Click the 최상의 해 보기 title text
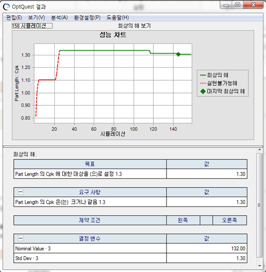The image size is (266, 272). pos(134,26)
